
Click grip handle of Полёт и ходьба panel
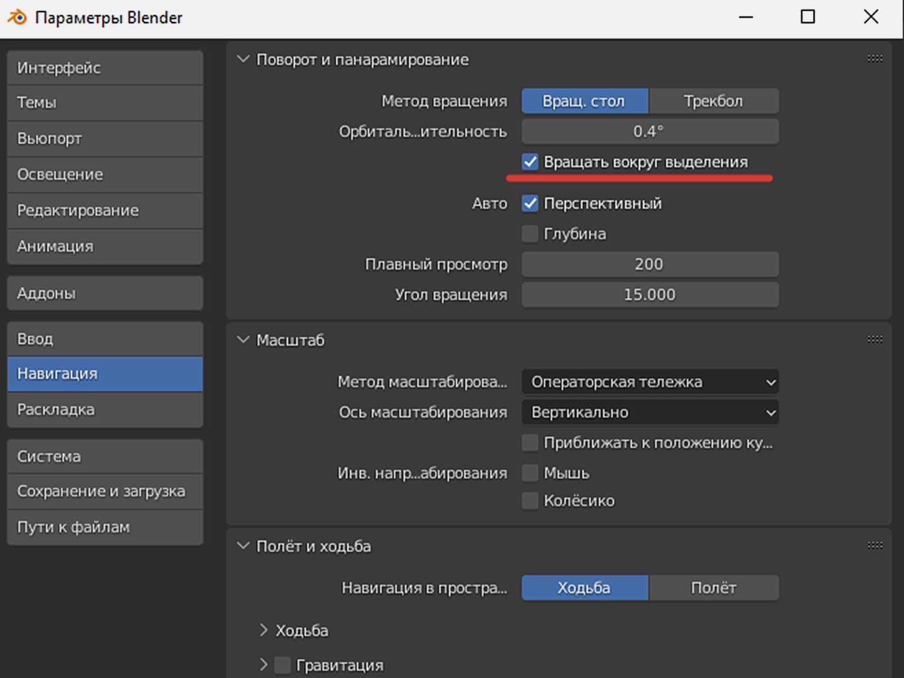tap(875, 545)
